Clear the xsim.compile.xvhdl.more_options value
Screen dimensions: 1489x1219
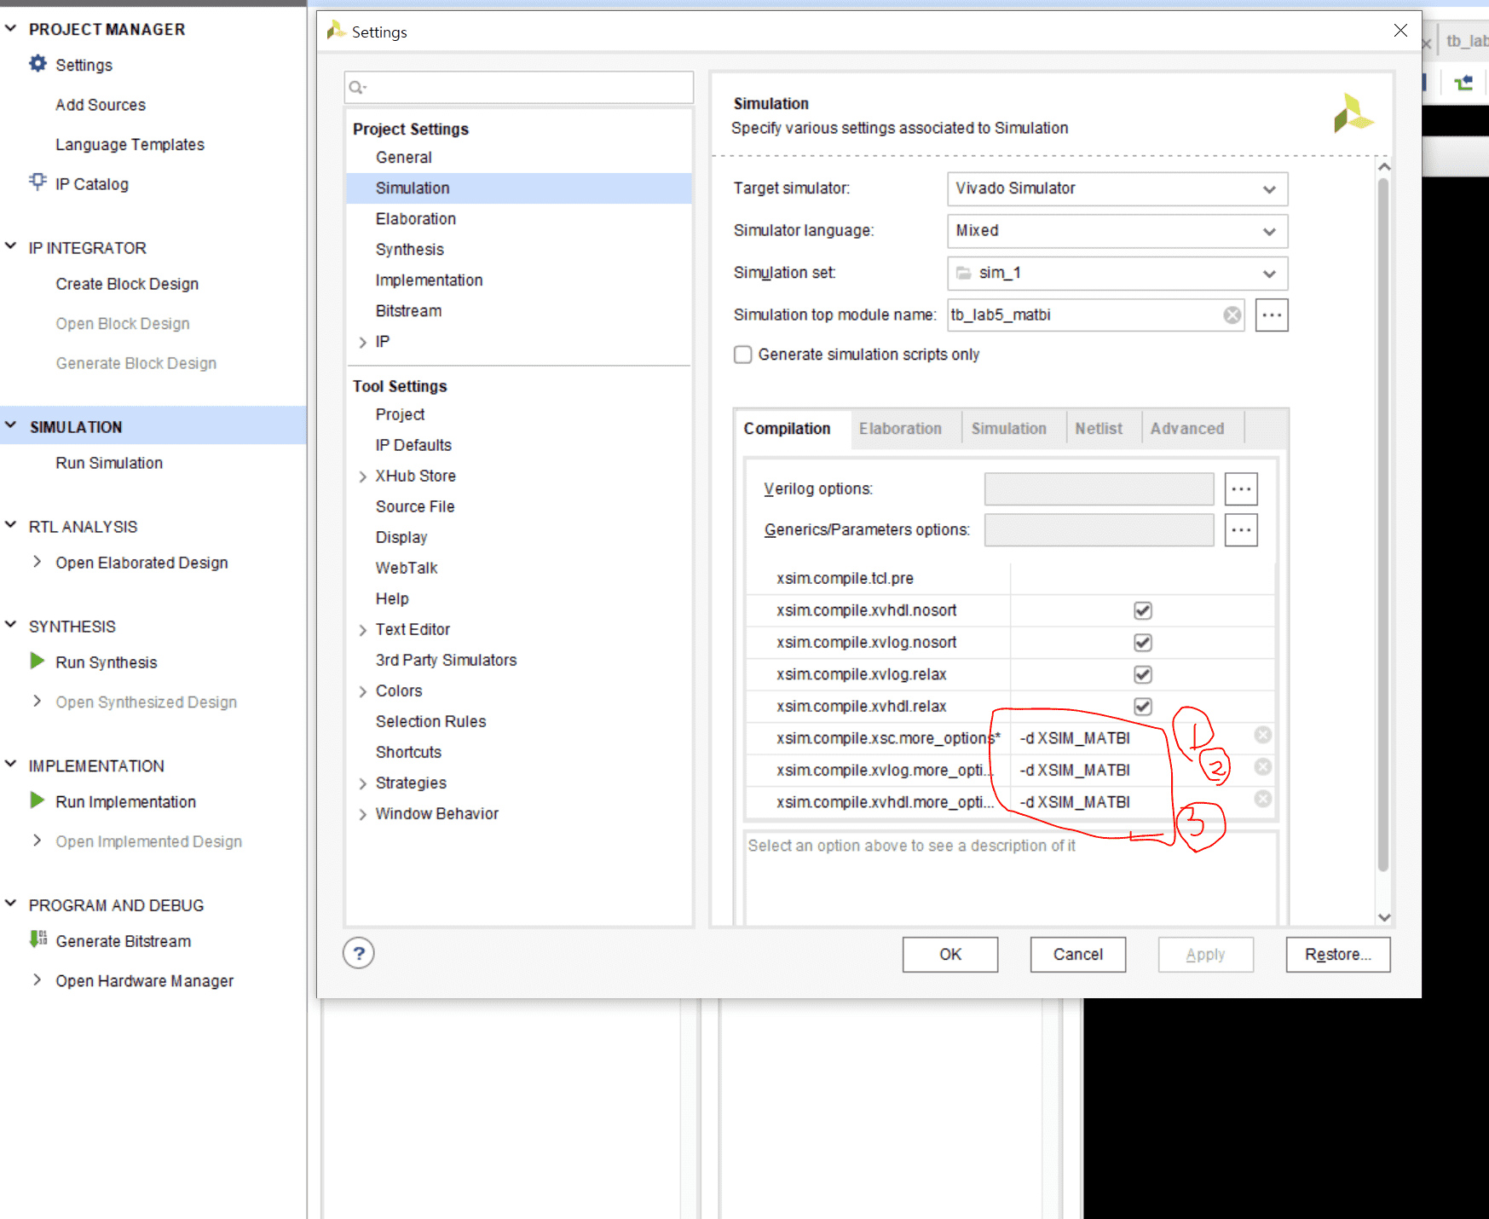1263,799
